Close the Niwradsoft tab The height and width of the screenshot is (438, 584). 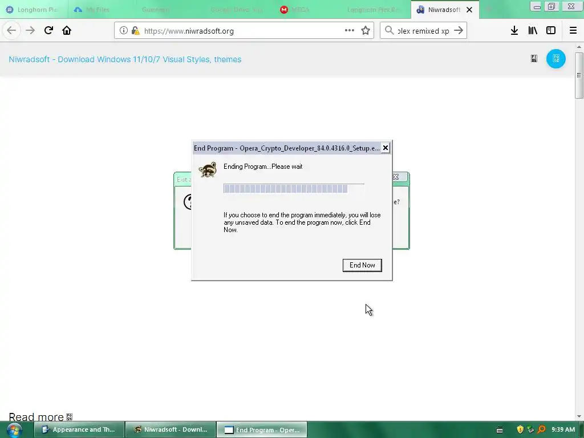[x=469, y=10]
